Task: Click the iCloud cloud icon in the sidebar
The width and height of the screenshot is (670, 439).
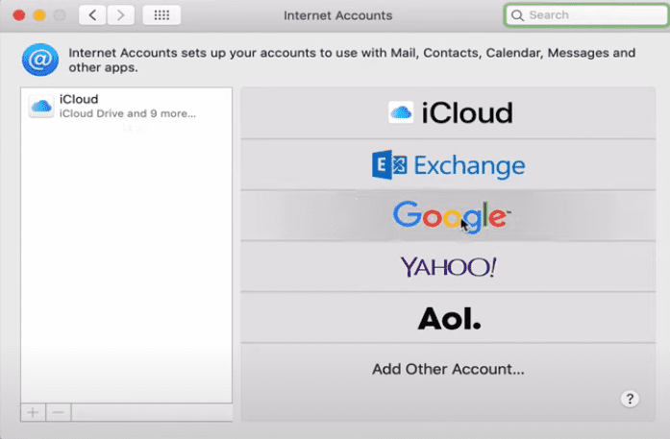Action: [41, 107]
